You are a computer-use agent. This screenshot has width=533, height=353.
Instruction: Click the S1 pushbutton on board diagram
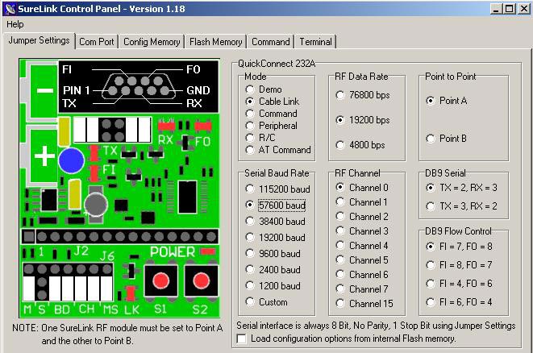coord(160,280)
